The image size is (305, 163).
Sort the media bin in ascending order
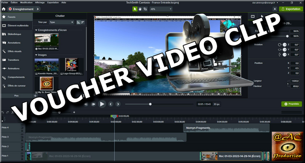point(78,22)
